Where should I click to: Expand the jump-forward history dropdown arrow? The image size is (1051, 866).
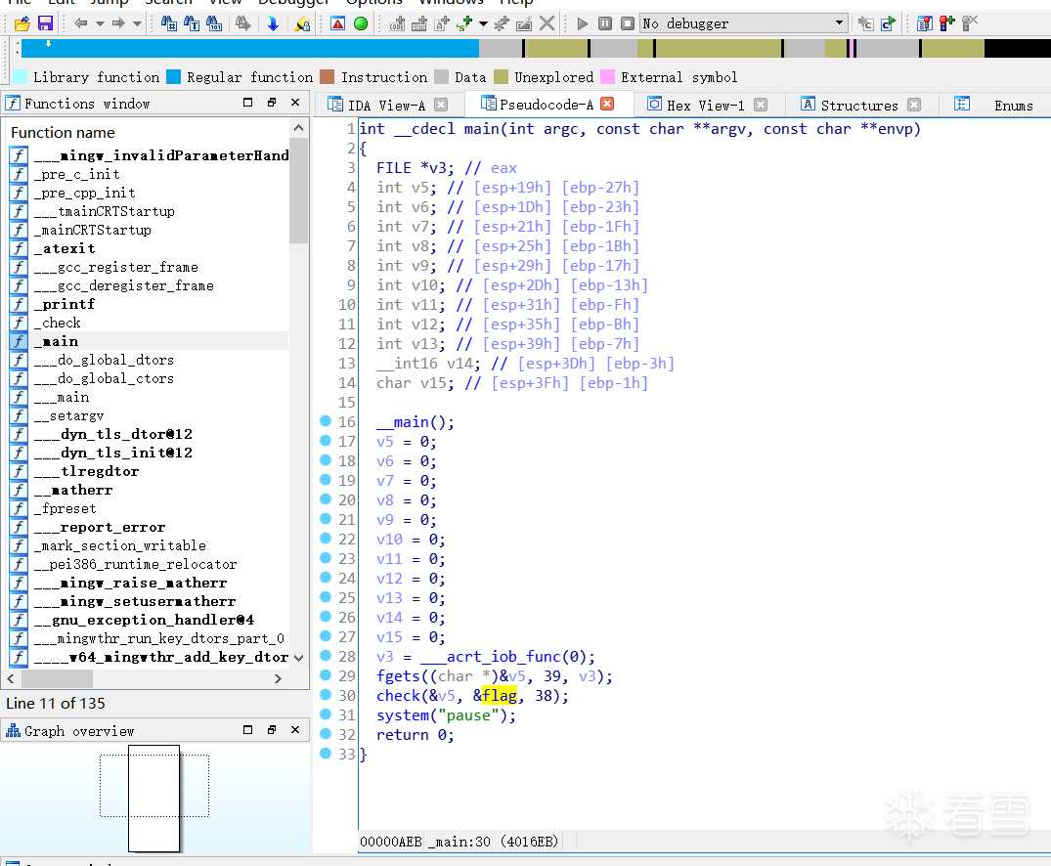pyautogui.click(x=137, y=23)
